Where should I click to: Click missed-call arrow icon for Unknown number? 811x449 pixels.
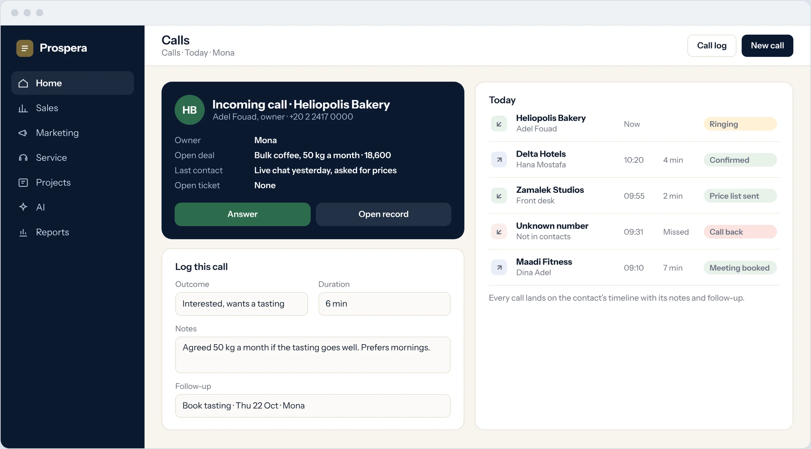point(499,232)
